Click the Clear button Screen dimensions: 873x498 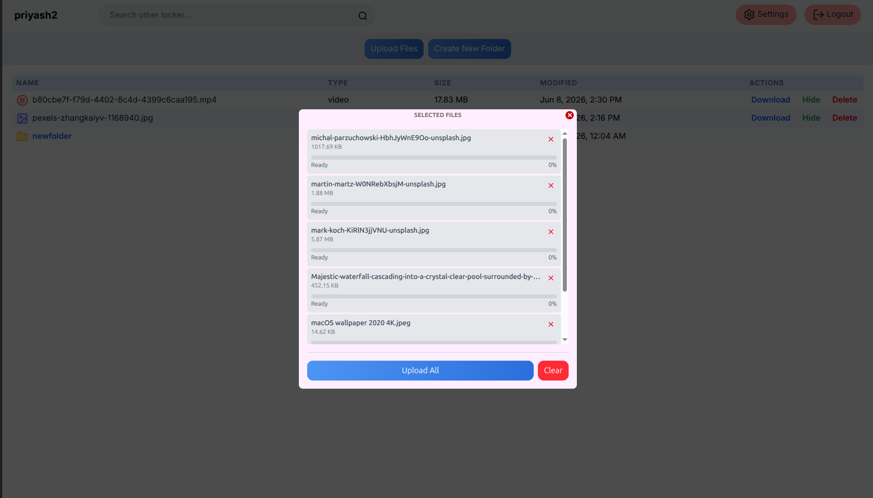553,371
